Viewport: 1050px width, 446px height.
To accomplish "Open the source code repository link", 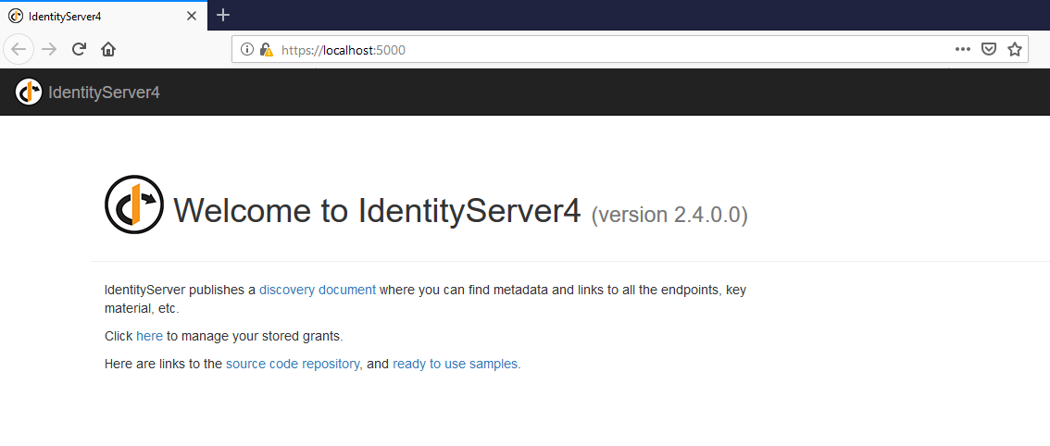I will (293, 364).
